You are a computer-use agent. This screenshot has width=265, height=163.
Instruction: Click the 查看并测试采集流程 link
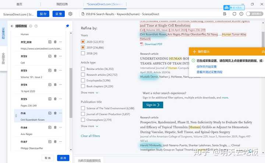(209, 72)
